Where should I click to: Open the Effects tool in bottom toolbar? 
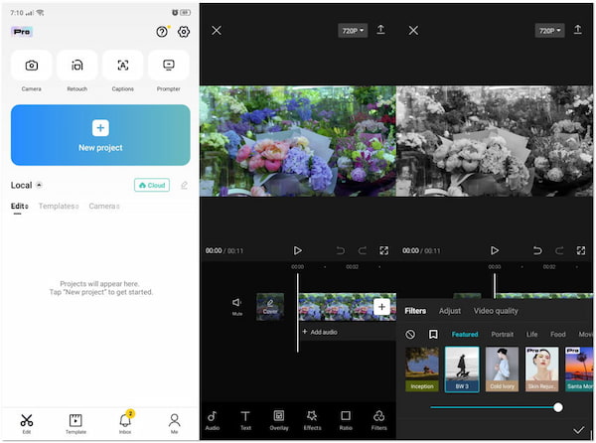311,417
